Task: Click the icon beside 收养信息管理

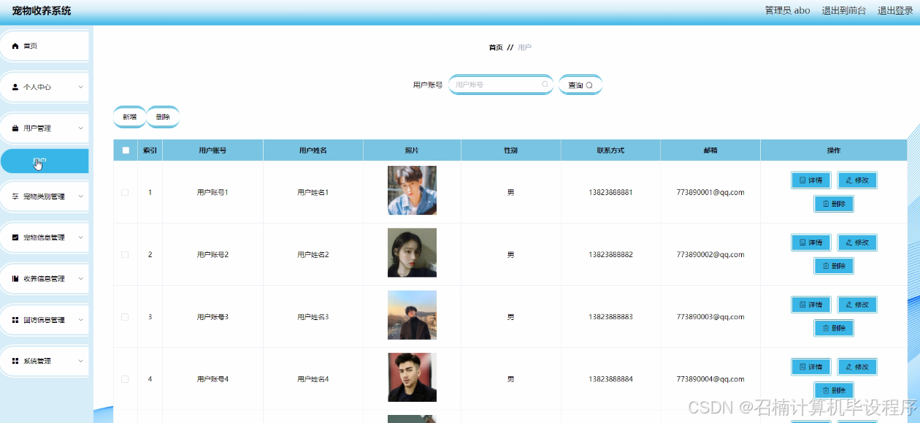Action: [15, 279]
